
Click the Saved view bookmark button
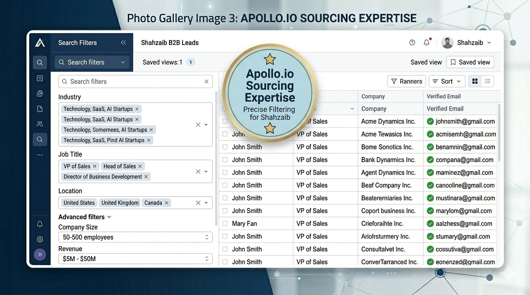(470, 62)
